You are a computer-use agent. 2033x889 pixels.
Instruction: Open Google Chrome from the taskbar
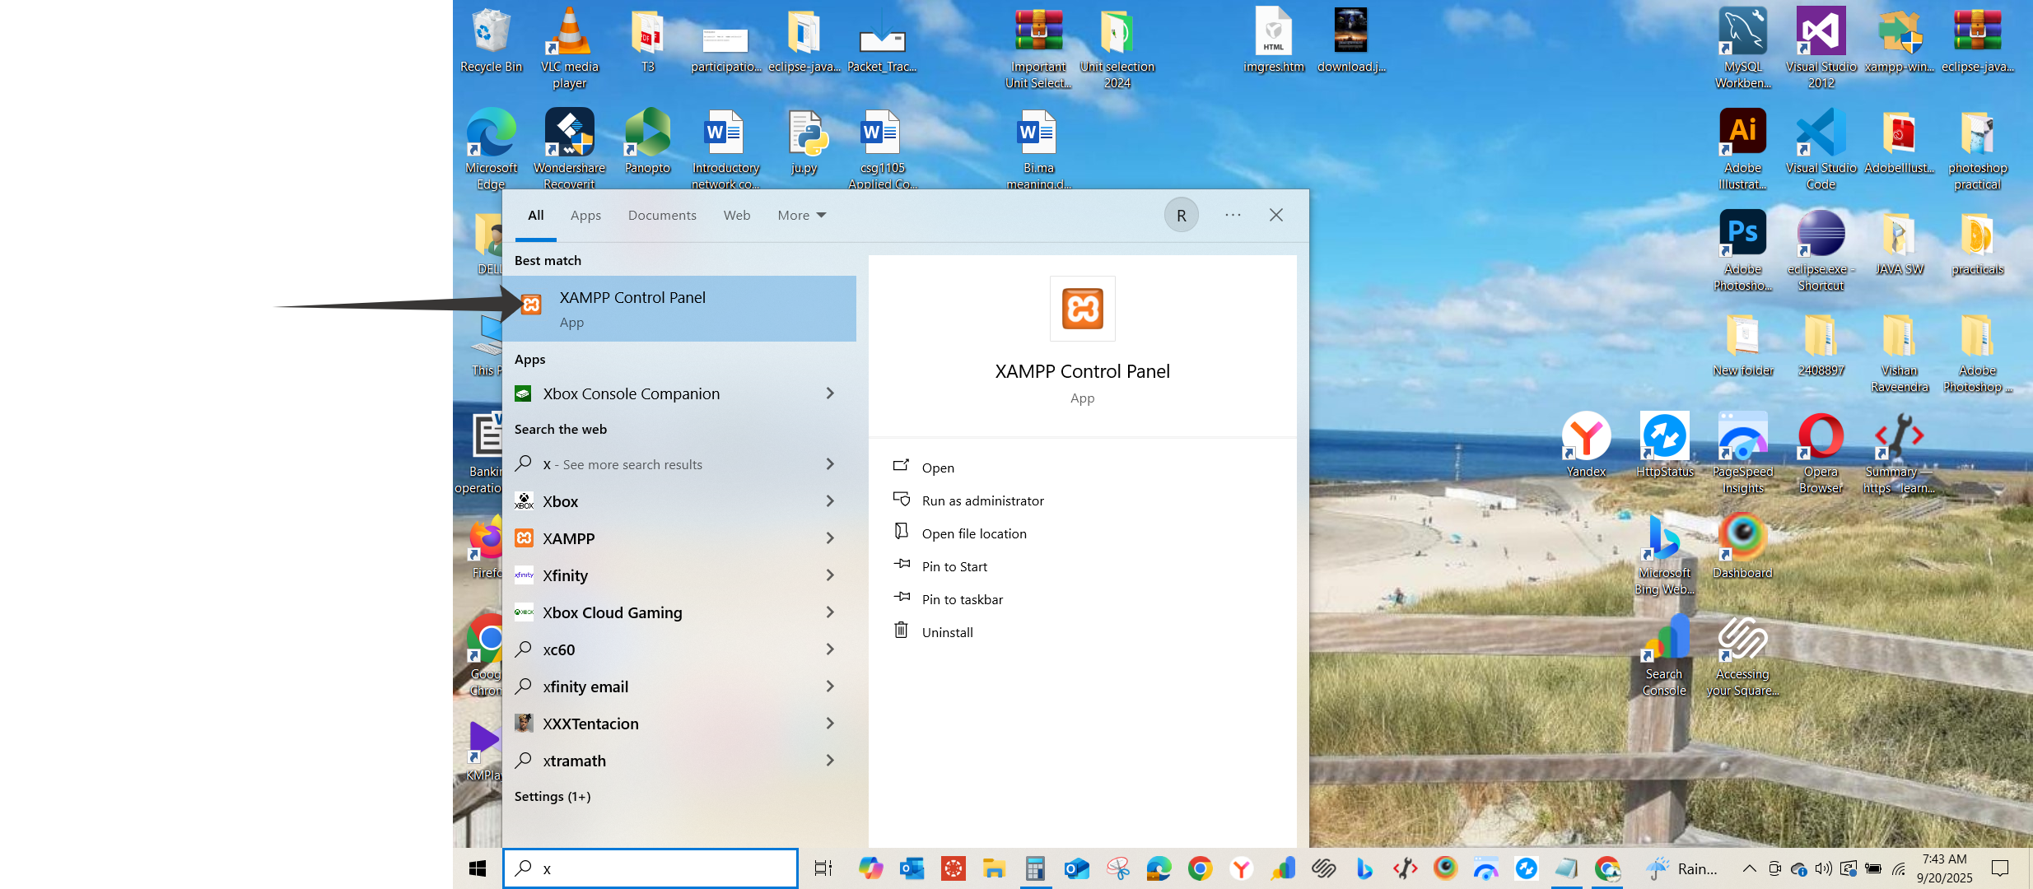1200,868
